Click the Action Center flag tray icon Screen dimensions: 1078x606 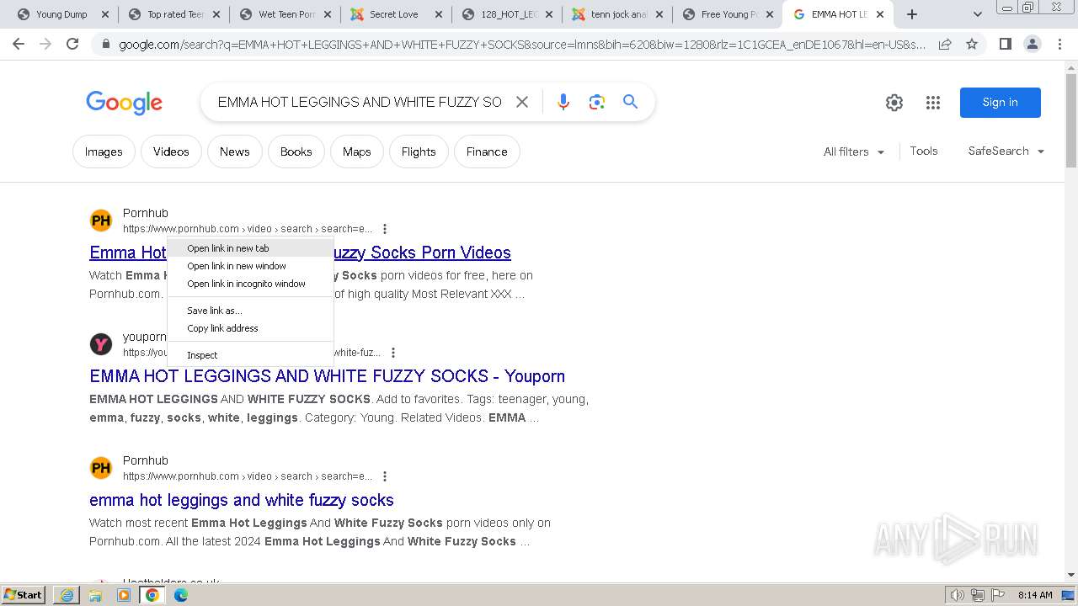point(997,595)
